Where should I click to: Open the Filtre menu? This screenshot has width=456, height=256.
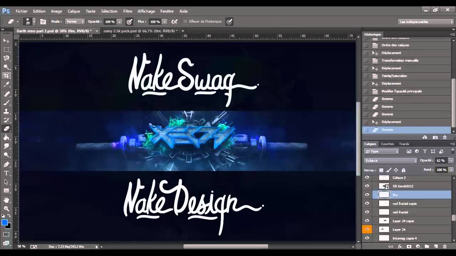pos(128,11)
